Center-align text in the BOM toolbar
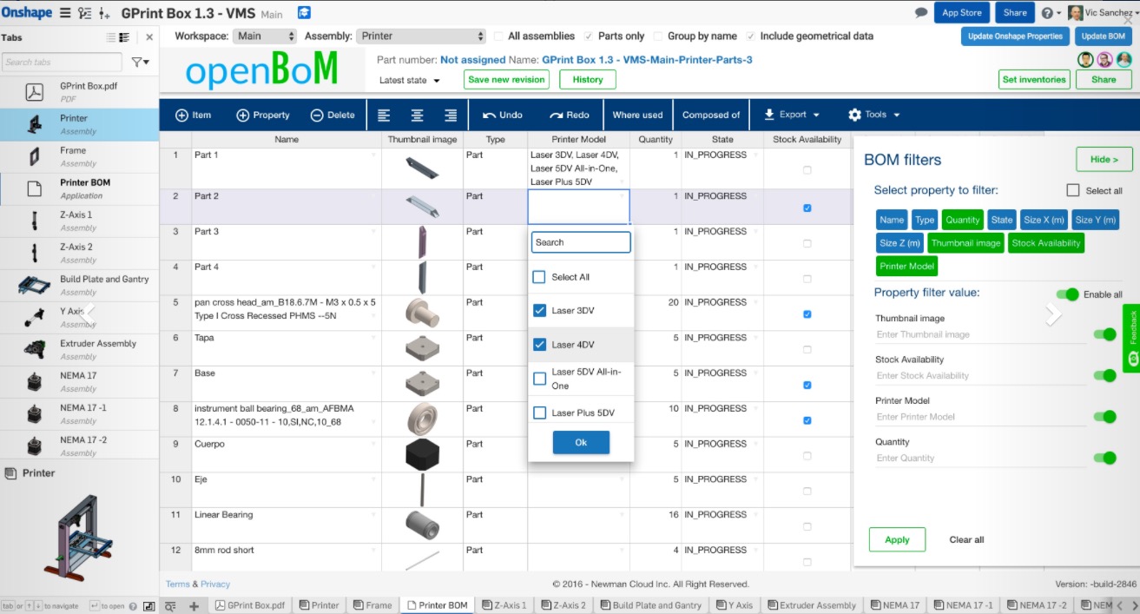Image resolution: width=1140 pixels, height=614 pixels. pos(418,115)
